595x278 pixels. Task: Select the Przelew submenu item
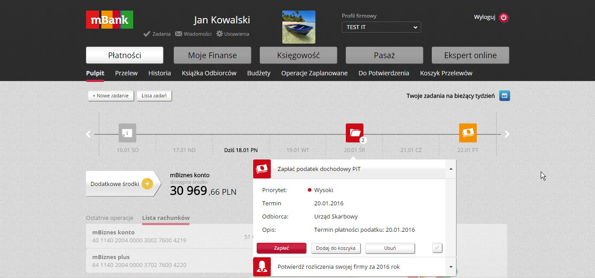[x=127, y=73]
